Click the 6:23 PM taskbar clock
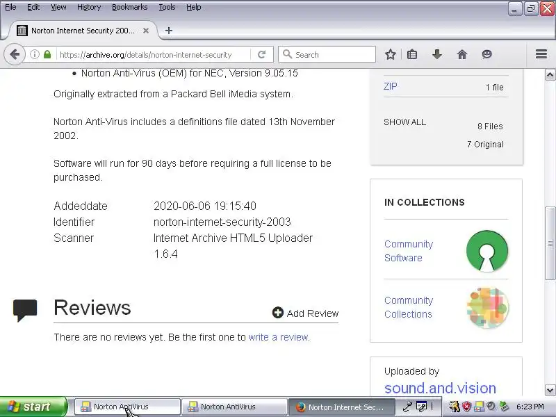Viewport: 556px width, 417px height. tap(530, 407)
